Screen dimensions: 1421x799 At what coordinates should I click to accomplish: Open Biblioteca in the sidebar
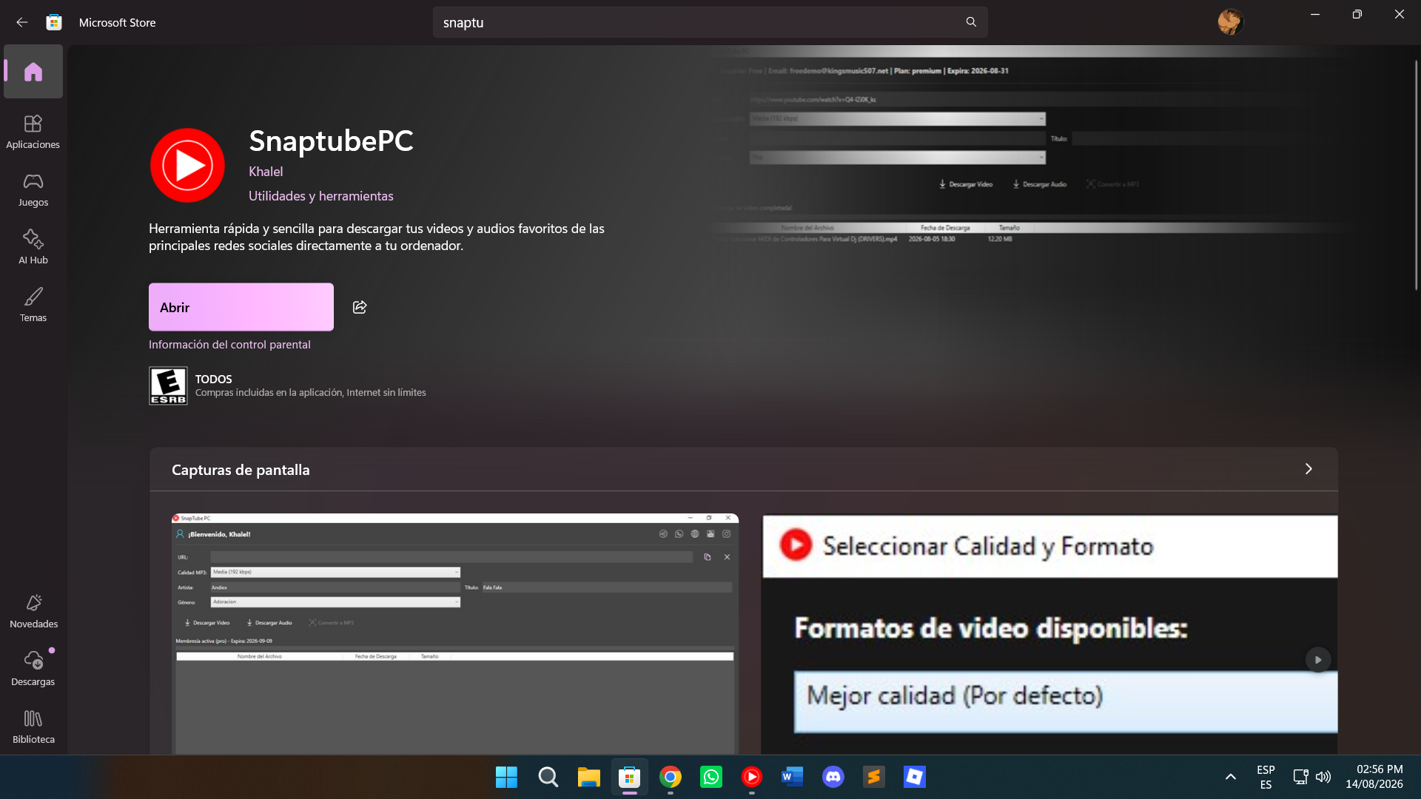click(x=33, y=727)
